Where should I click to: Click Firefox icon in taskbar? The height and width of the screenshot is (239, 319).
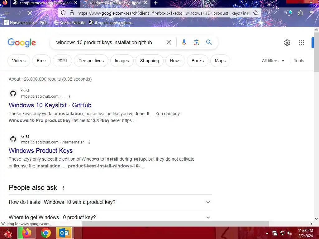[26, 233]
